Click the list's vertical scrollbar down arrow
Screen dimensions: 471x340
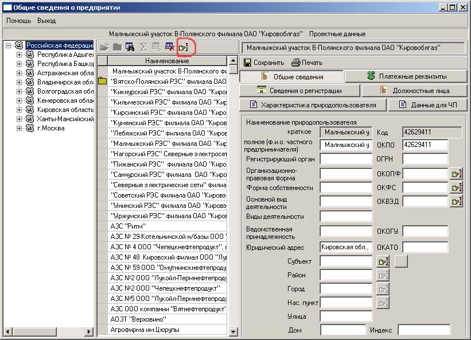(x=233, y=331)
